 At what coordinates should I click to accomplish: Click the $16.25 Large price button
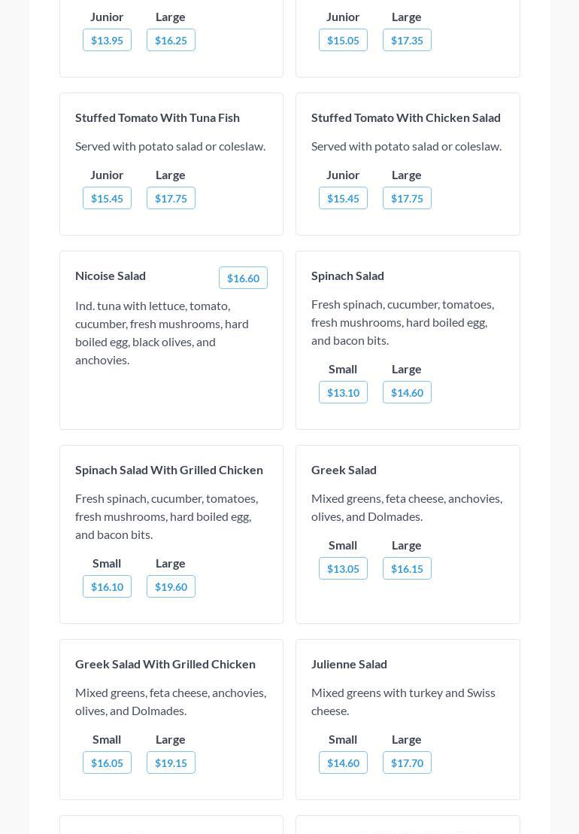[x=171, y=41]
